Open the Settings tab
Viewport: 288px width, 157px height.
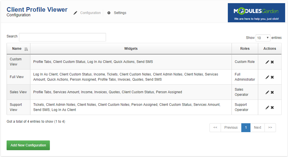point(120,13)
